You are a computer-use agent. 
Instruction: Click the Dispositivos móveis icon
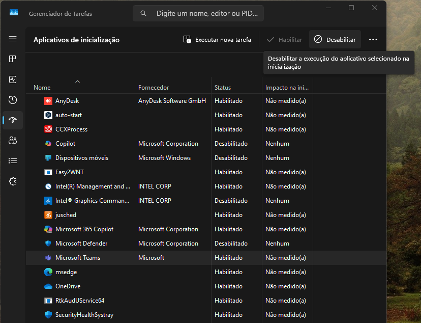(48, 158)
